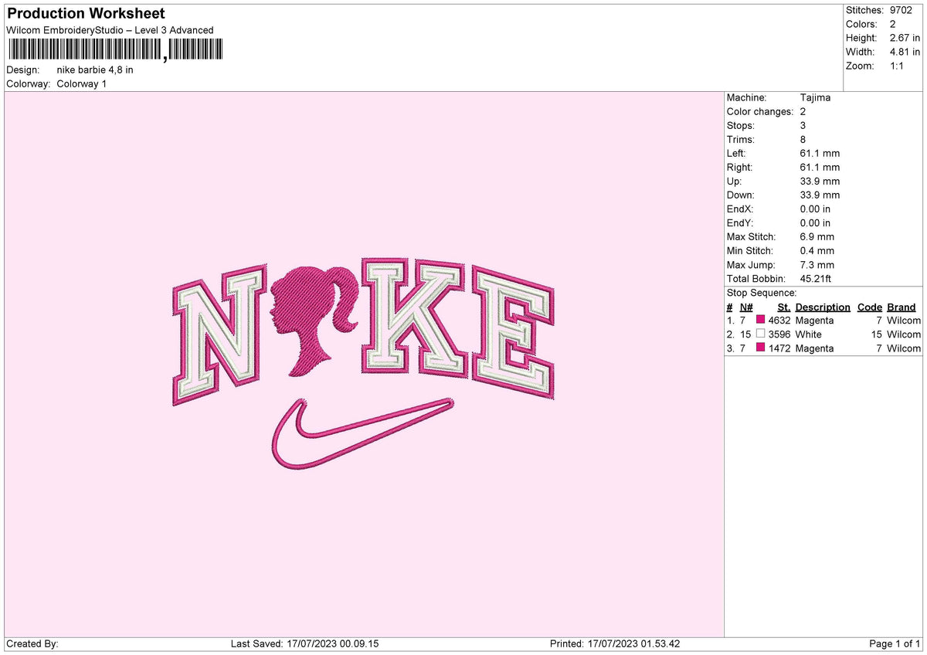
Task: Select the design name 'nike barbie 4,8 in'
Action: 94,69
